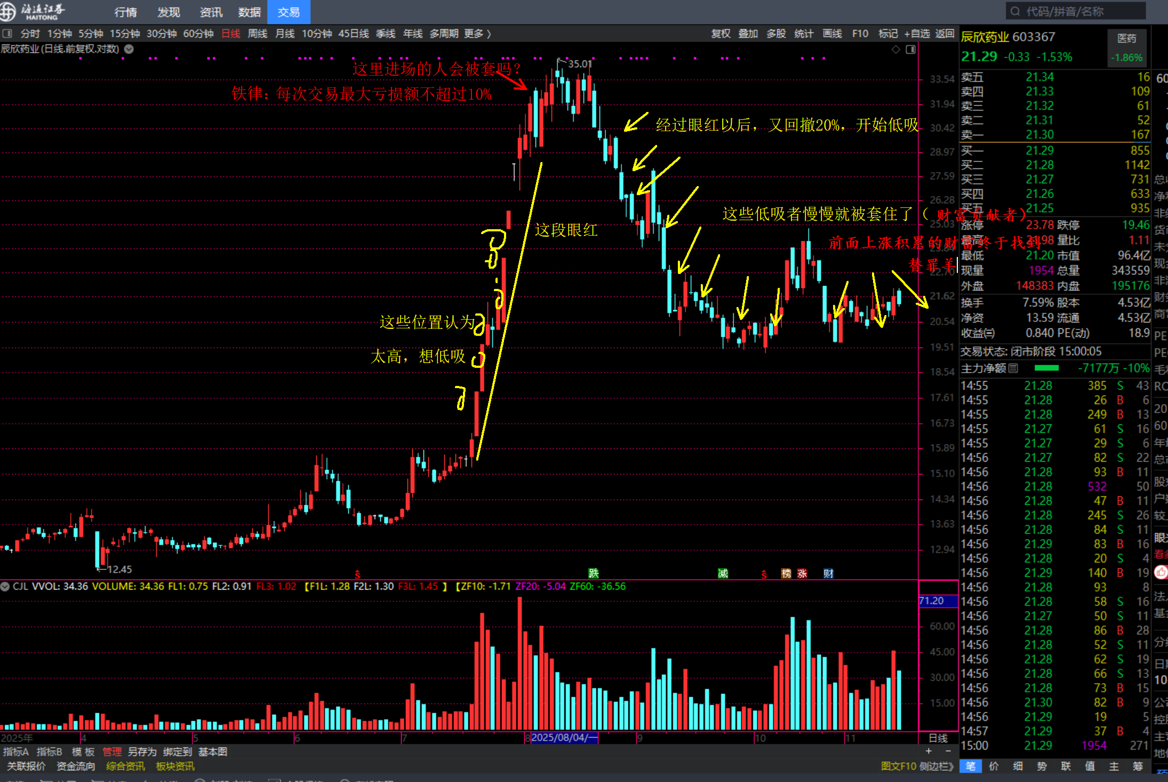The height and width of the screenshot is (782, 1168).
Task: Click the Haitong logo icon
Action: point(7,11)
